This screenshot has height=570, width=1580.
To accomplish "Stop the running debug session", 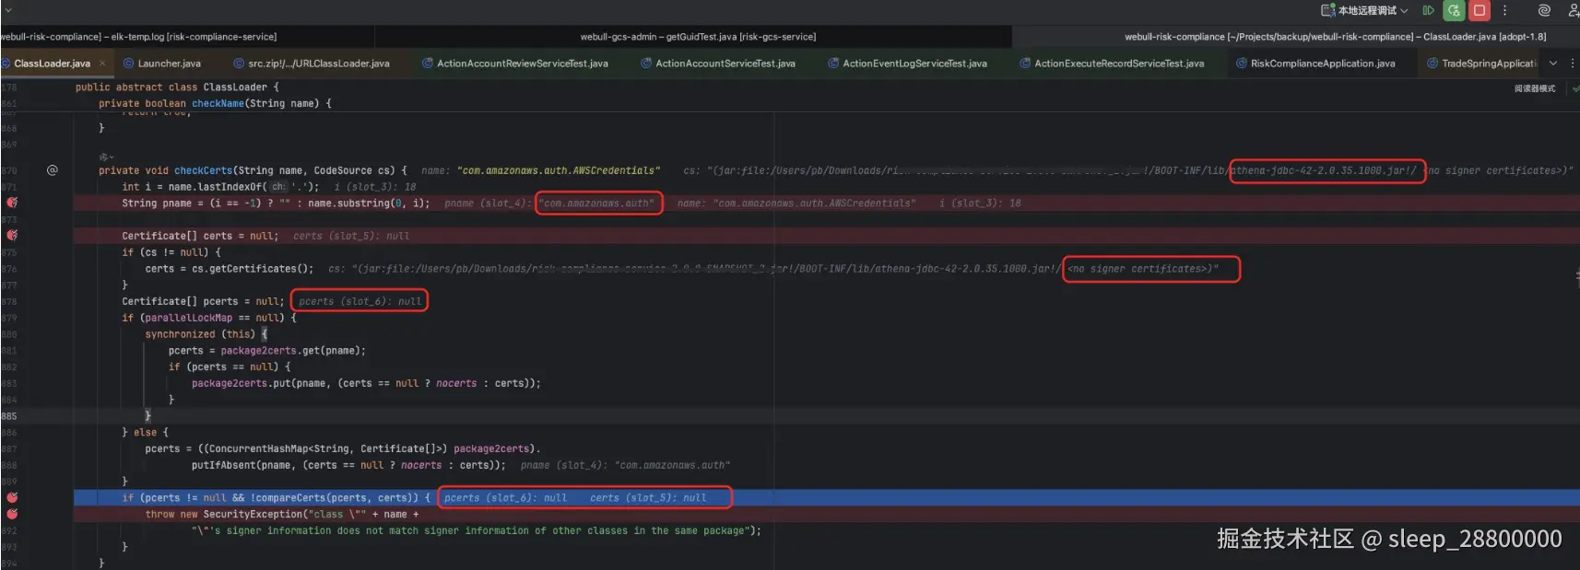I will coord(1480,10).
